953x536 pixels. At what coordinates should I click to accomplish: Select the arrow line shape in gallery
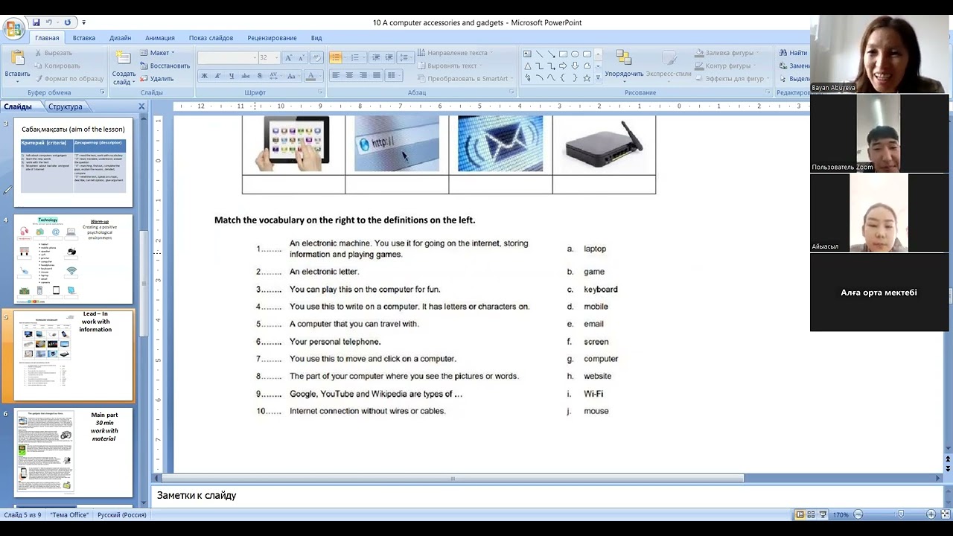551,54
